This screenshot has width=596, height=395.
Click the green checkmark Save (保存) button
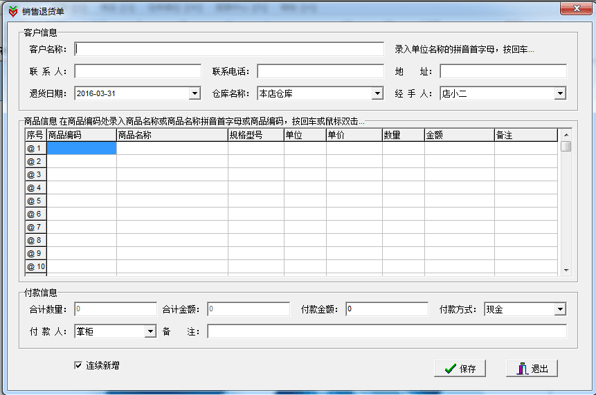click(460, 369)
